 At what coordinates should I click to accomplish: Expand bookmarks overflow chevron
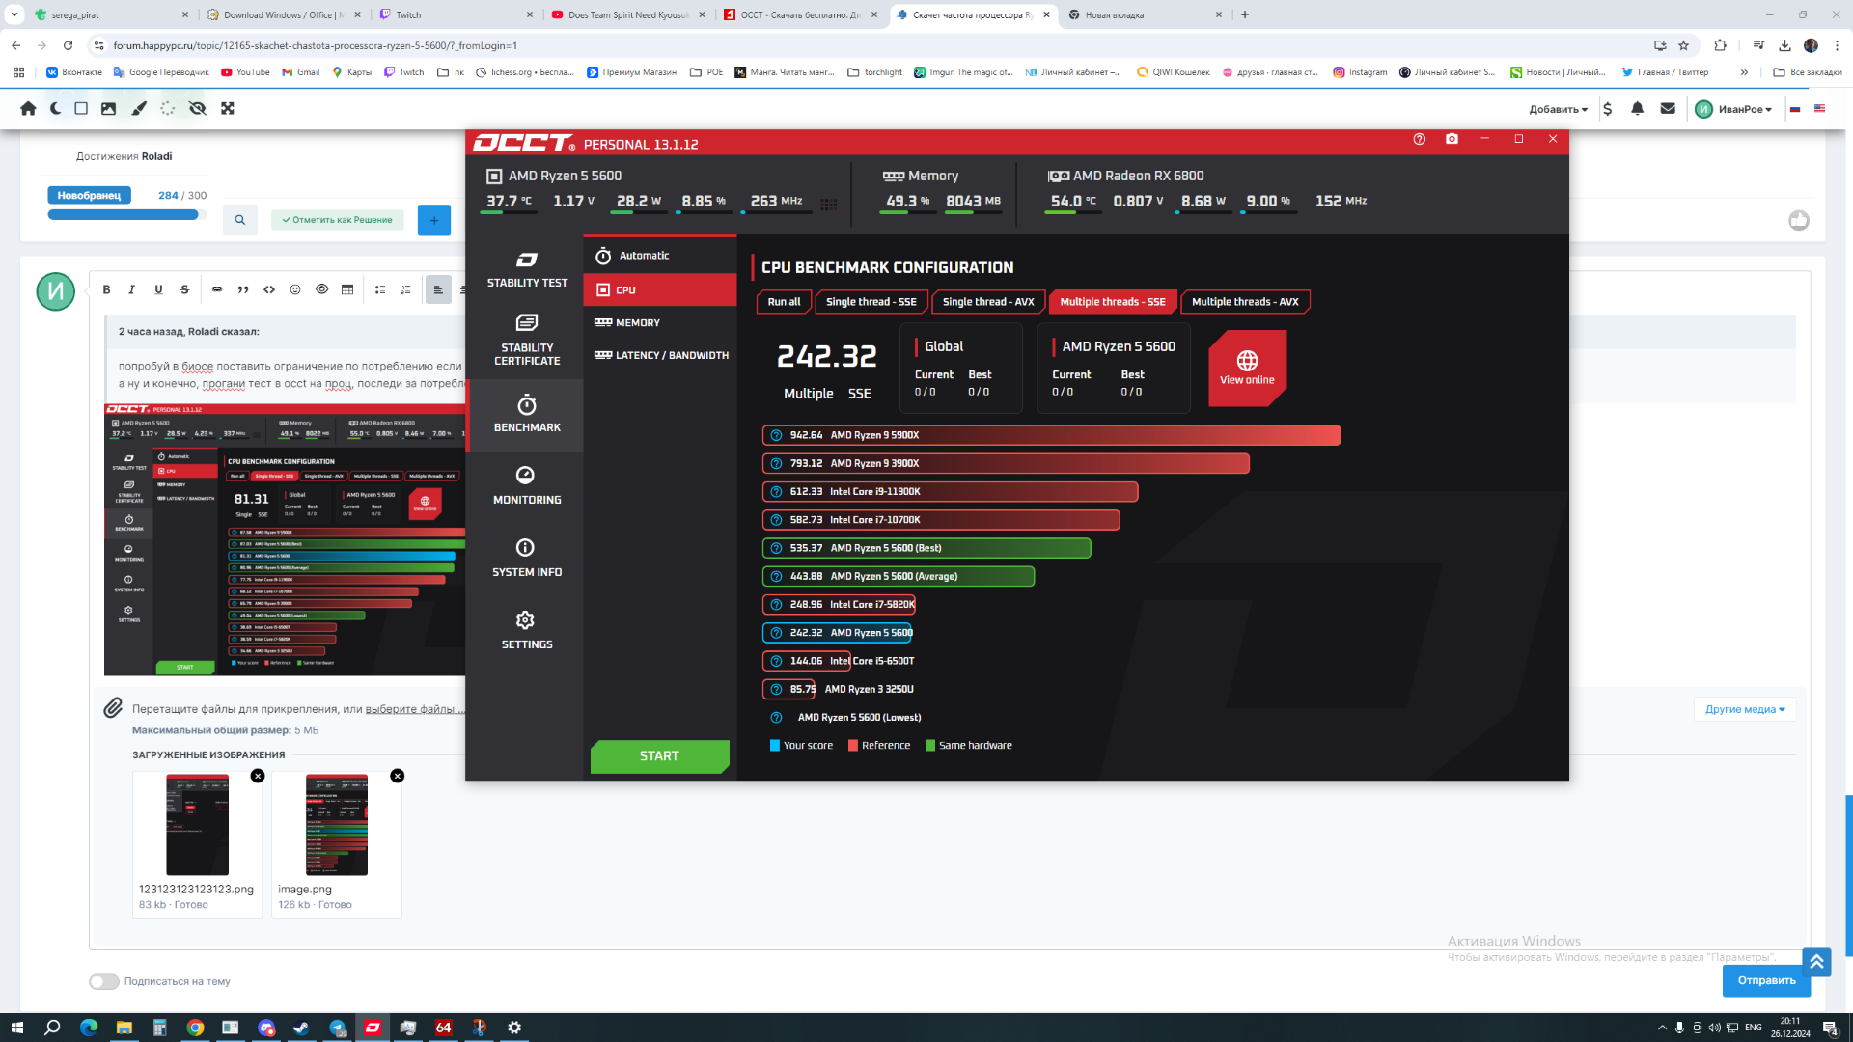(1744, 72)
